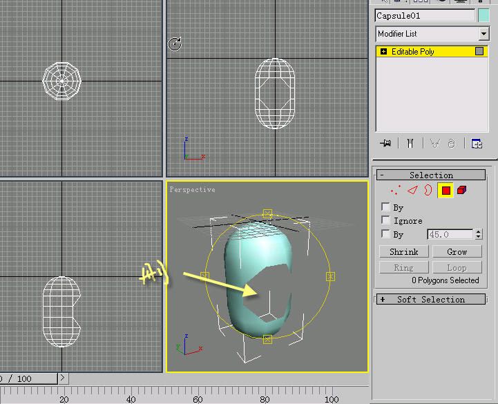Select Element sub-object cube icon
Viewport: 498px width, 404px height.
(x=461, y=190)
